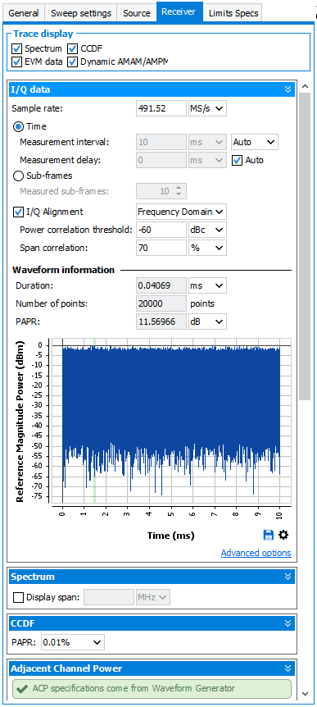
Task: Save the waveform plot with disk icon
Action: click(x=269, y=536)
